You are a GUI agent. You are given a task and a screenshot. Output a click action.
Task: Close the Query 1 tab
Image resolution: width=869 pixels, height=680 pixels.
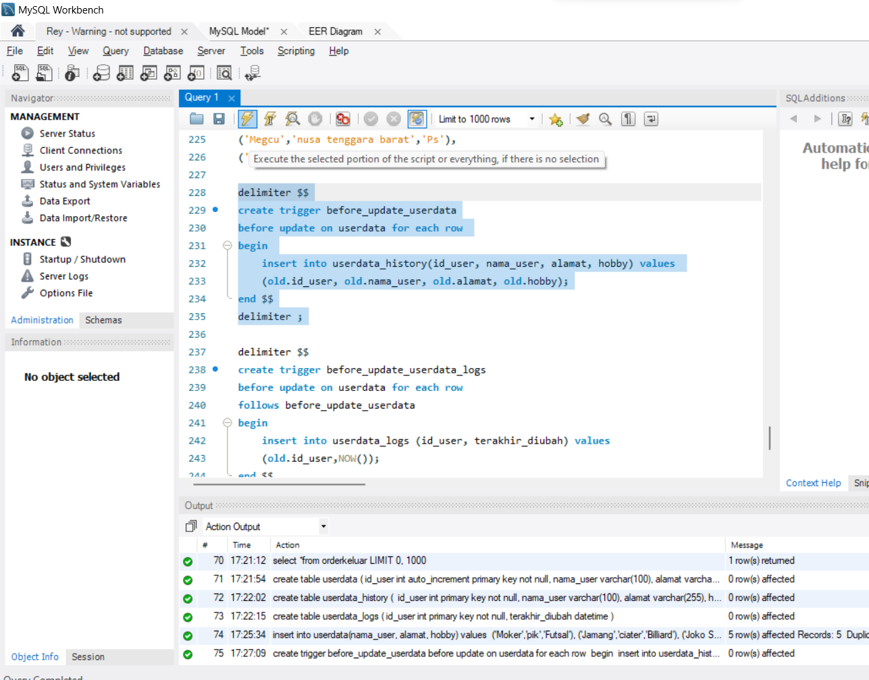pyautogui.click(x=232, y=98)
